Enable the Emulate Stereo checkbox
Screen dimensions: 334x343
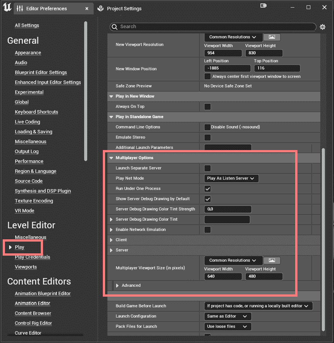(208, 138)
